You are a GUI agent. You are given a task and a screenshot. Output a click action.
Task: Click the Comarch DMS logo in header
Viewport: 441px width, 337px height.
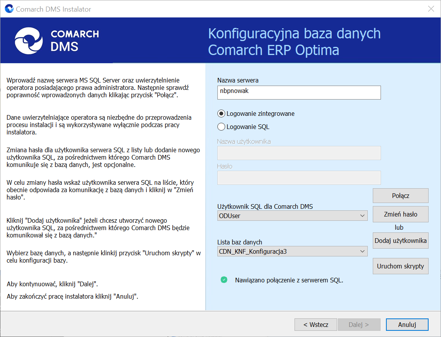coord(57,41)
